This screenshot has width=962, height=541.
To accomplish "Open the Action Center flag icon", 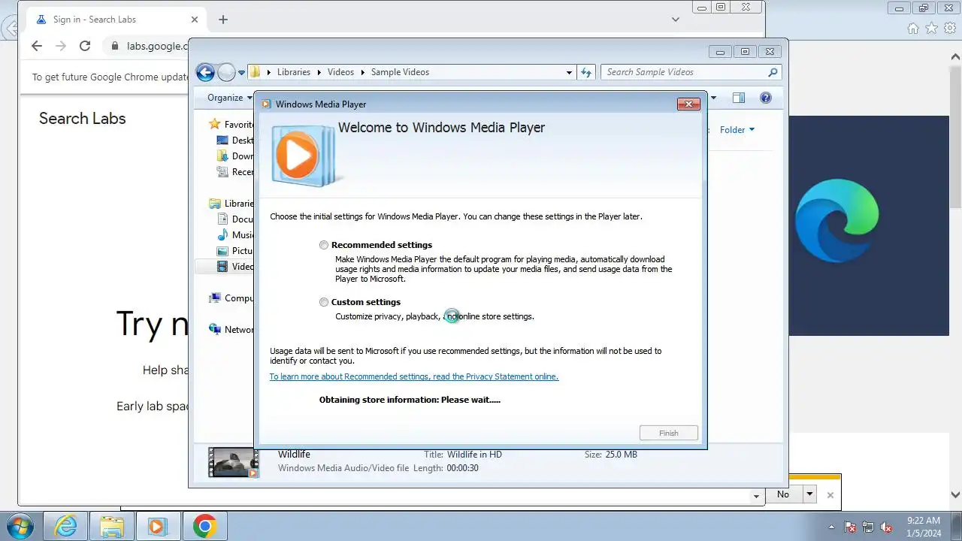I will pos(851,527).
